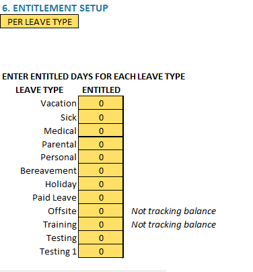
Task: Open the PER LEAVE TYPE dropdown cell
Action: click(x=39, y=22)
